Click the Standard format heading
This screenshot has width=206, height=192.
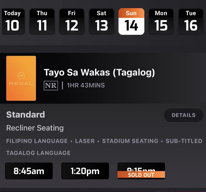(x=26, y=114)
